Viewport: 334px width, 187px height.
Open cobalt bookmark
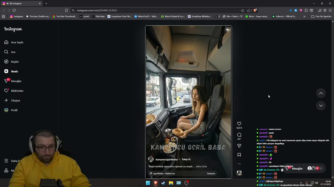pos(84,16)
